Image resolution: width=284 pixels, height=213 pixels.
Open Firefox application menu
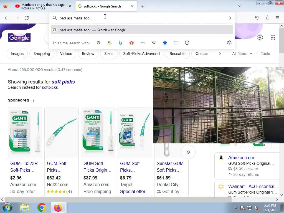click(x=277, y=18)
